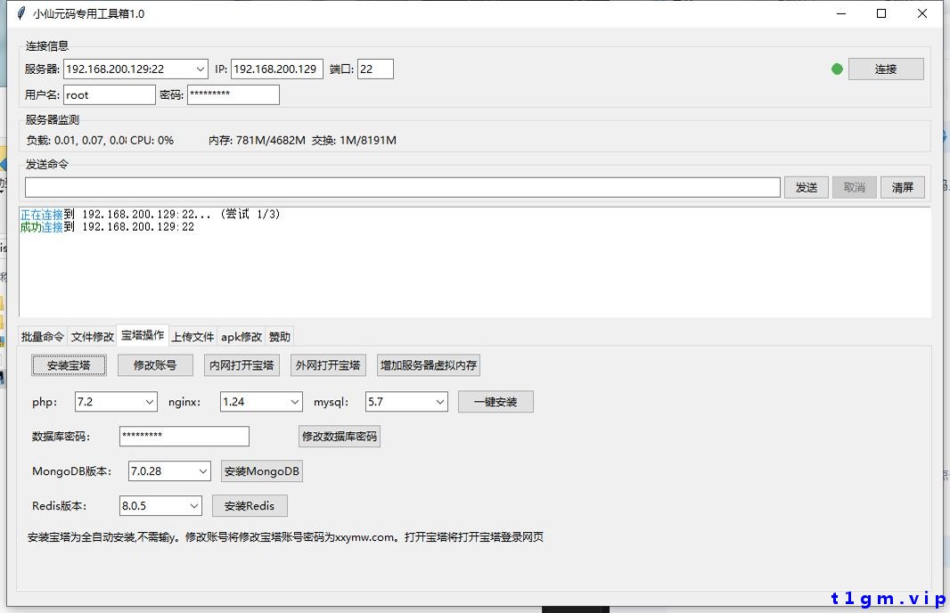Image resolution: width=950 pixels, height=613 pixels.
Task: Select the 赞助 tab
Action: click(278, 336)
